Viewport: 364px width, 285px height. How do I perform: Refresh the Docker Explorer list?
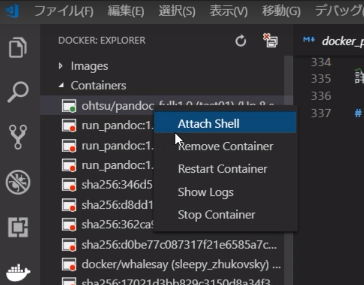coord(240,41)
